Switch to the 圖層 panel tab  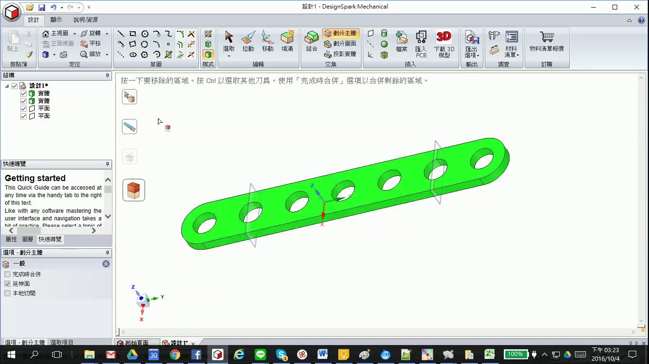pos(28,239)
